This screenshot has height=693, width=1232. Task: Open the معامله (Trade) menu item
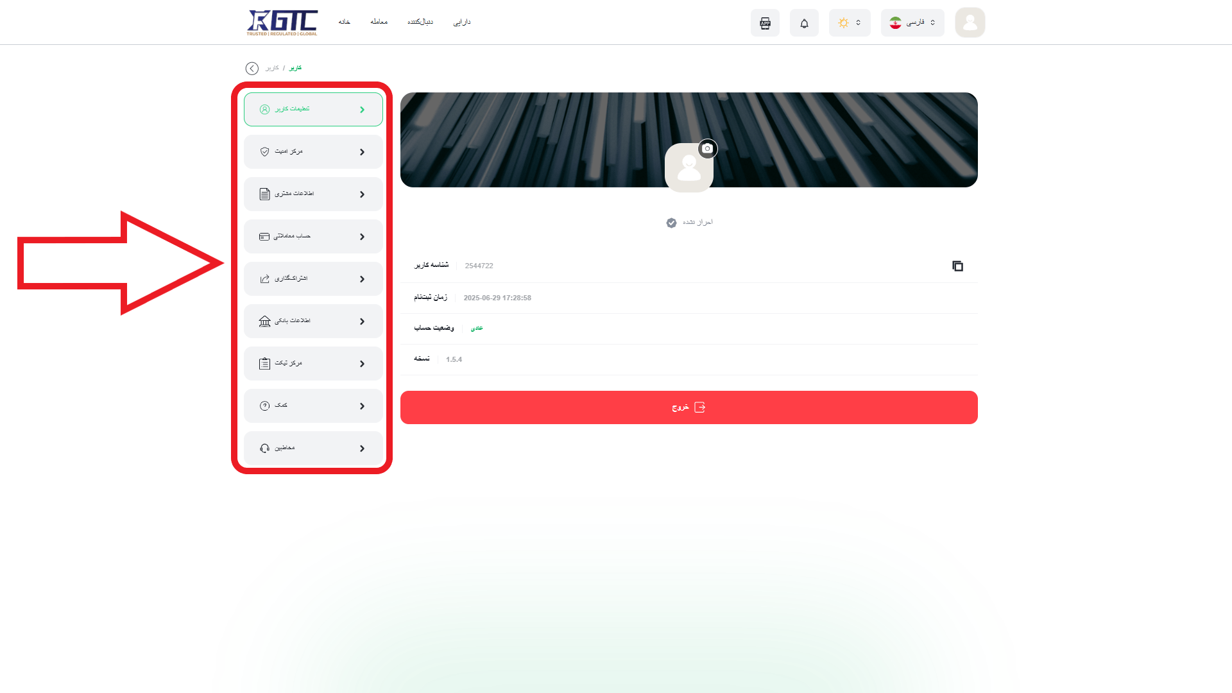tap(379, 22)
